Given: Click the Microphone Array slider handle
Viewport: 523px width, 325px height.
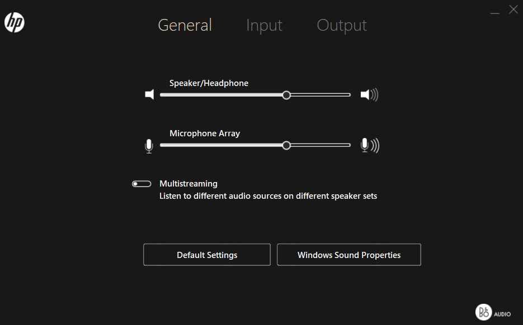Looking at the screenshot, I should point(286,145).
